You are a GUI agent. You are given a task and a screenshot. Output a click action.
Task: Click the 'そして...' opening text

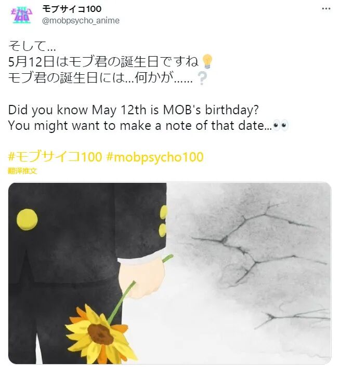tap(32, 46)
